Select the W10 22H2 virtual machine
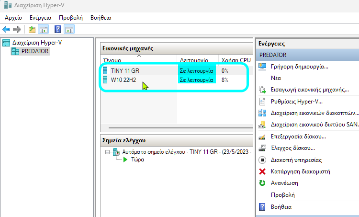Viewport: 359px width, 217px height. [123, 80]
